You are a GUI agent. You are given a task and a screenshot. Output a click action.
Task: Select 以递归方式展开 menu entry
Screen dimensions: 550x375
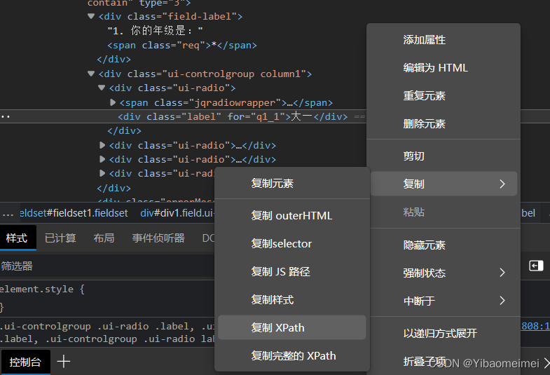(x=444, y=333)
